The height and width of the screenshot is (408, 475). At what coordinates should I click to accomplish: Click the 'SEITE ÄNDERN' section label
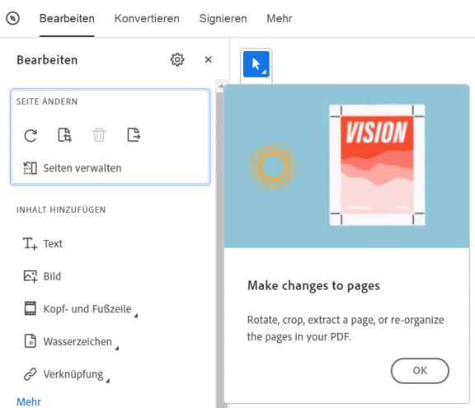(x=47, y=101)
